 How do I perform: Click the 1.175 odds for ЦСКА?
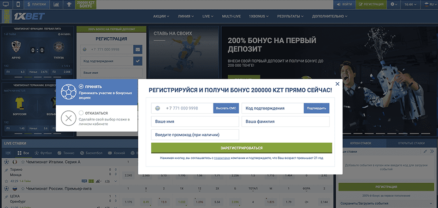[x=128, y=202]
